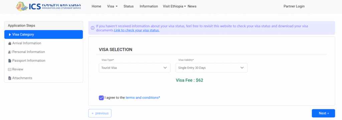Open the Visa menu in navbar
The height and width of the screenshot is (120, 342).
pyautogui.click(x=112, y=6)
